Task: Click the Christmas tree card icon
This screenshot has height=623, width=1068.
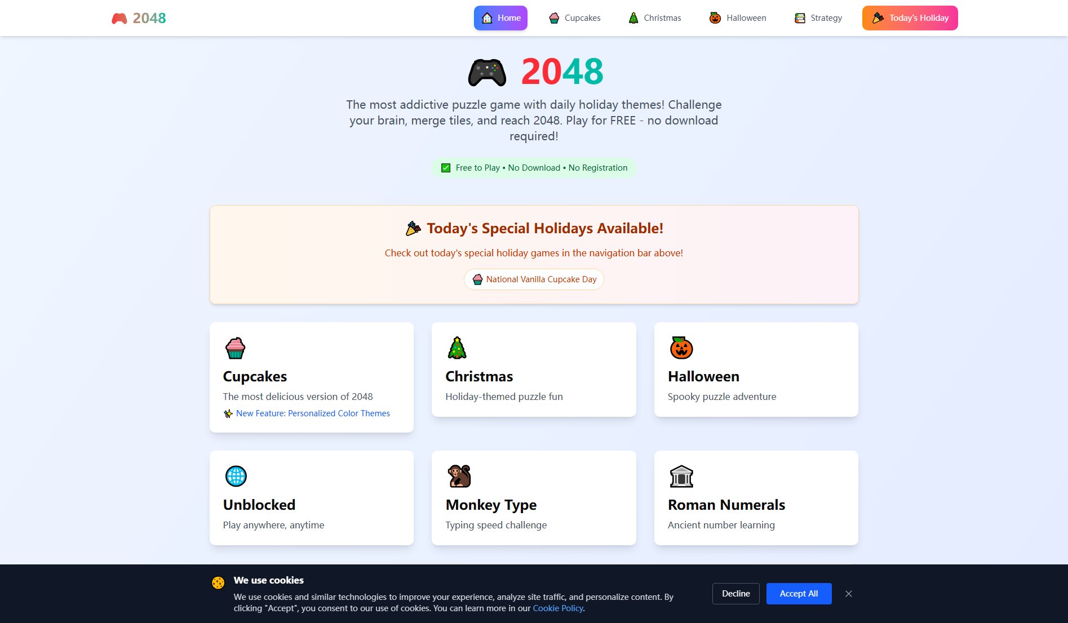Action: point(457,348)
